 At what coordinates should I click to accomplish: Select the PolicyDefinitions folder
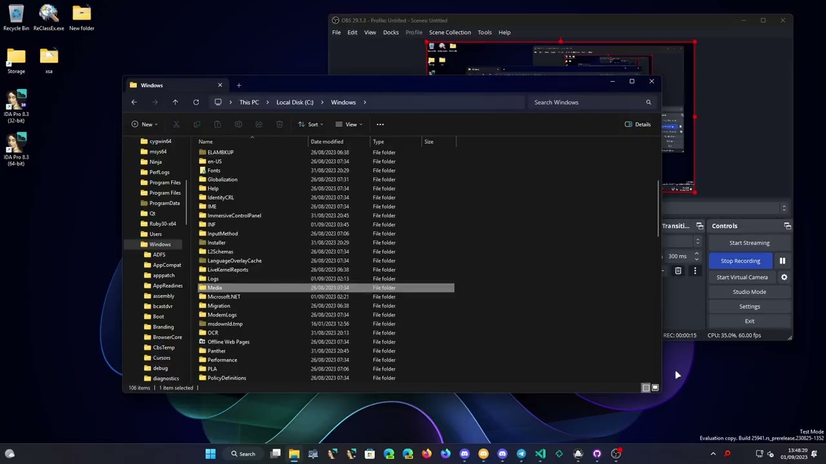326,378
